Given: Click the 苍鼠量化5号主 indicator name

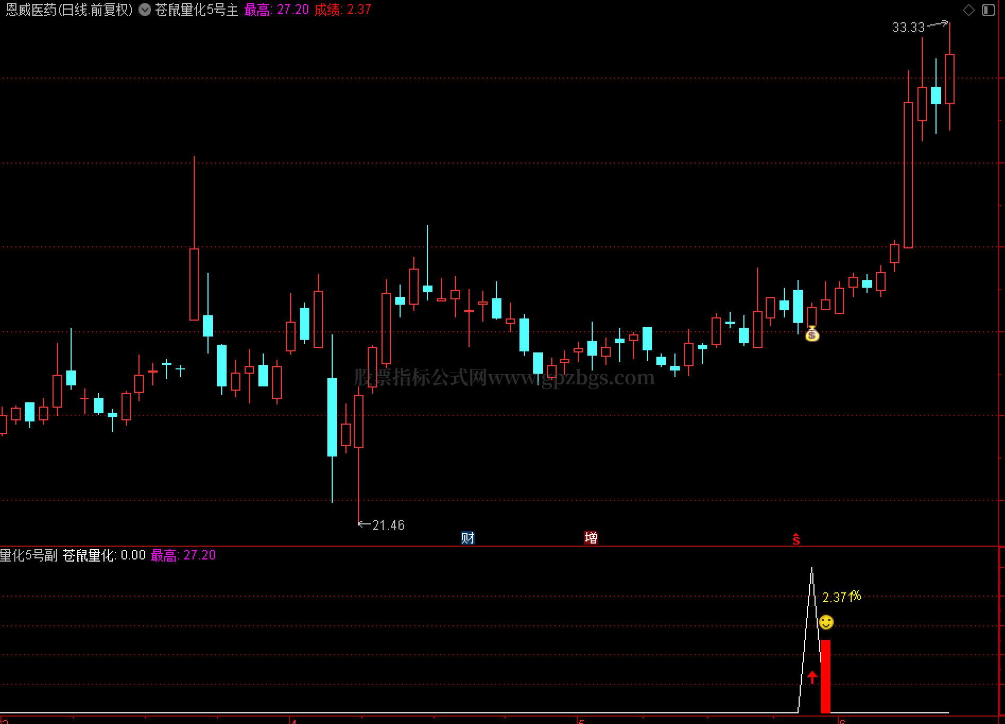Looking at the screenshot, I should (197, 10).
